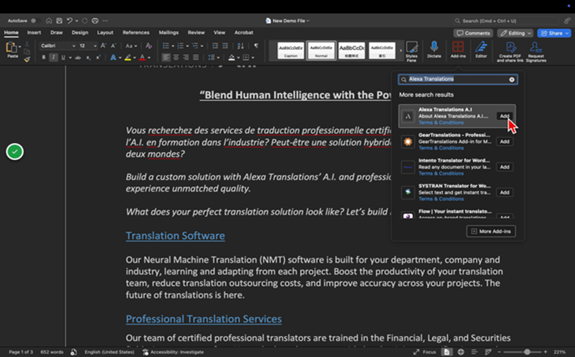Start Dictate with microphone icon
Image resolution: width=575 pixels, height=357 pixels.
click(434, 50)
